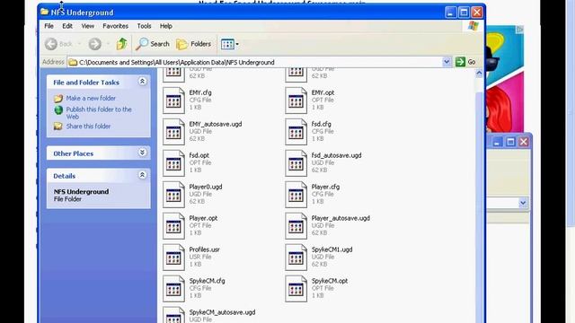Screen dimensions: 575x323
Task: Open the File menu
Action: [x=49, y=26]
